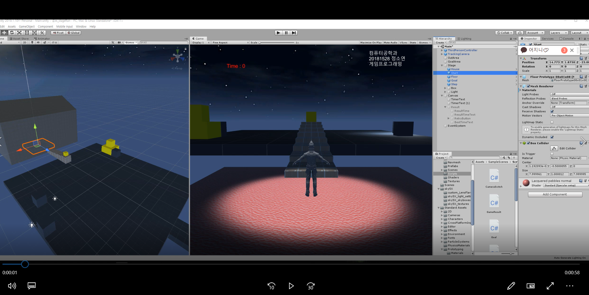Select the Move tool in the toolbar

[4, 33]
